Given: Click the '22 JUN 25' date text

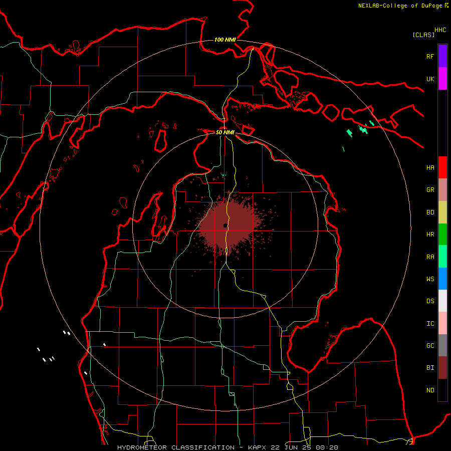Looking at the screenshot, I should tap(292, 447).
